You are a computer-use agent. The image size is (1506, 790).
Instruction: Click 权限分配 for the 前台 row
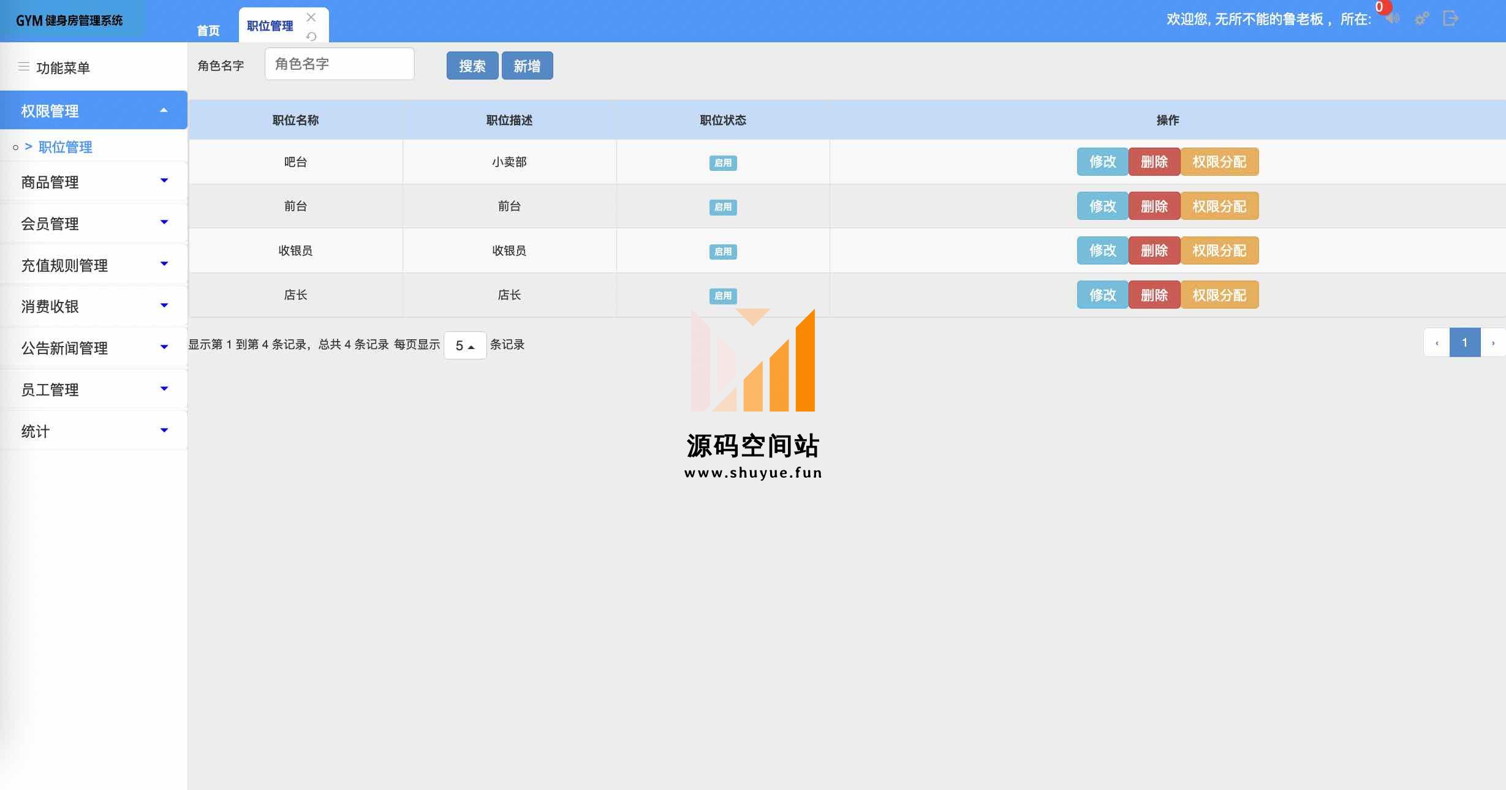point(1219,206)
